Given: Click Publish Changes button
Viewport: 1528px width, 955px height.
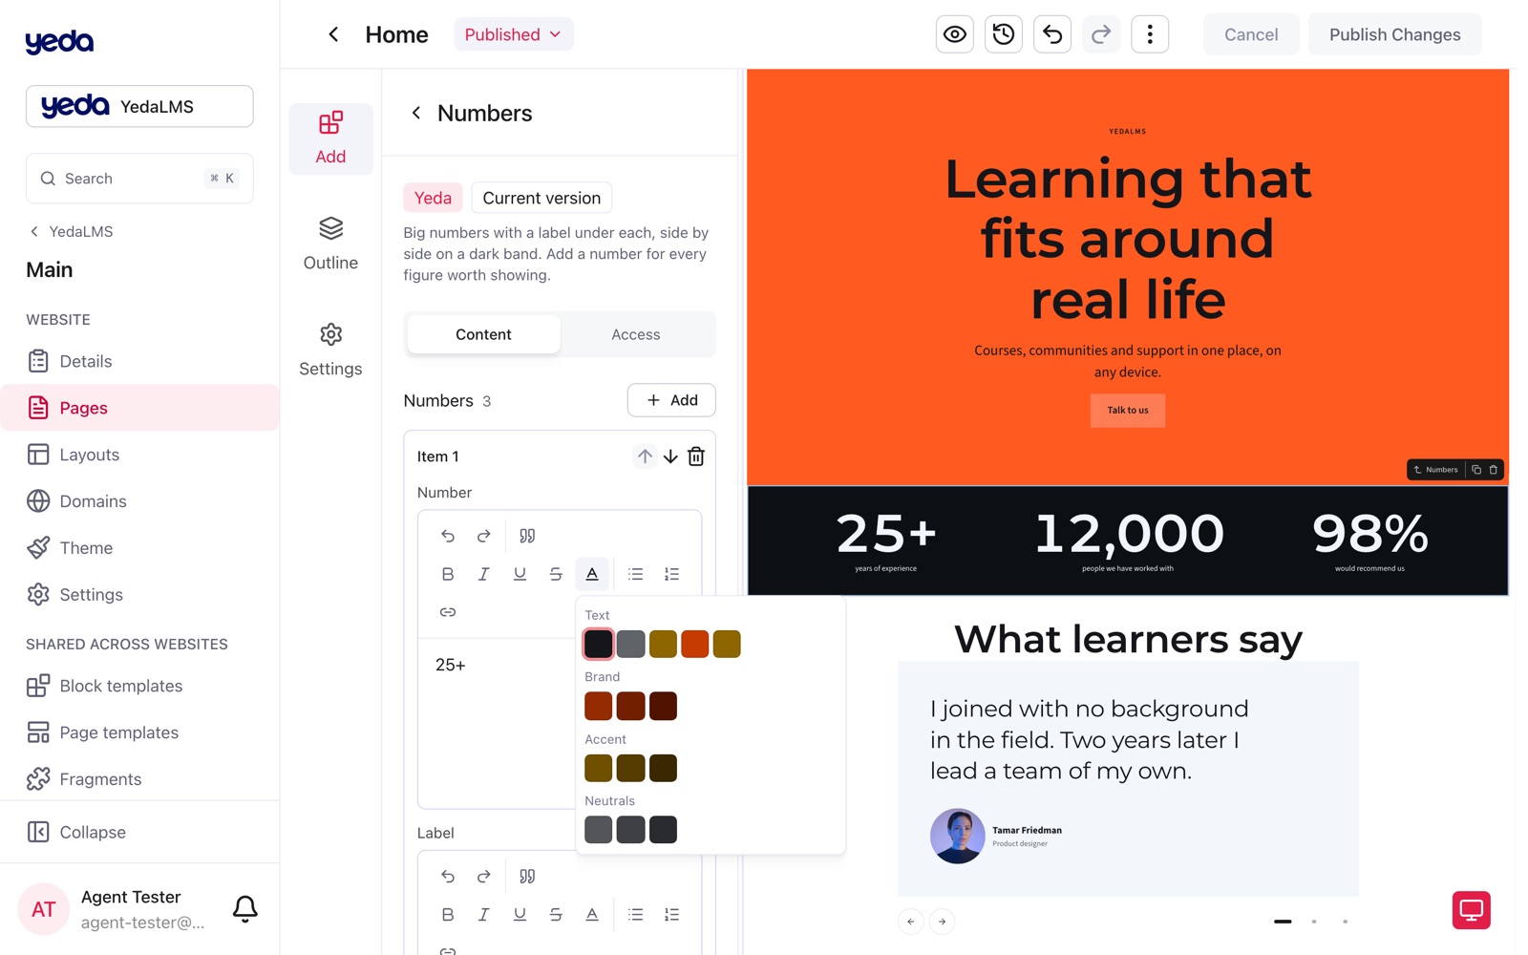Looking at the screenshot, I should 1394,34.
